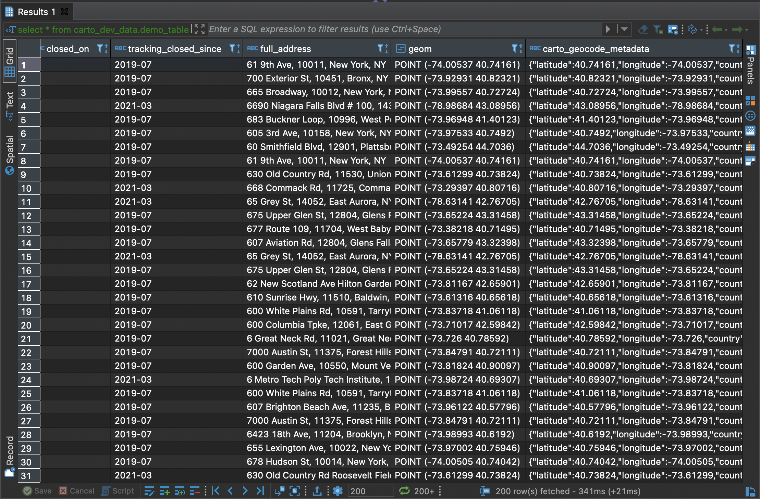Viewport: 760px width, 499px height.
Task: Click the eraser clear filter icon
Action: tap(643, 29)
